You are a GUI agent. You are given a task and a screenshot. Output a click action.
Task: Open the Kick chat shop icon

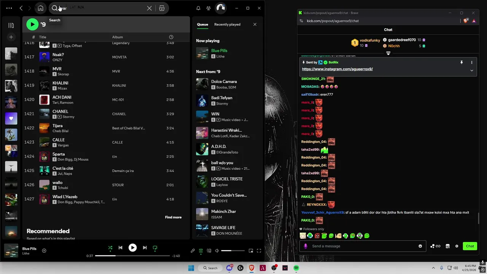448,246
